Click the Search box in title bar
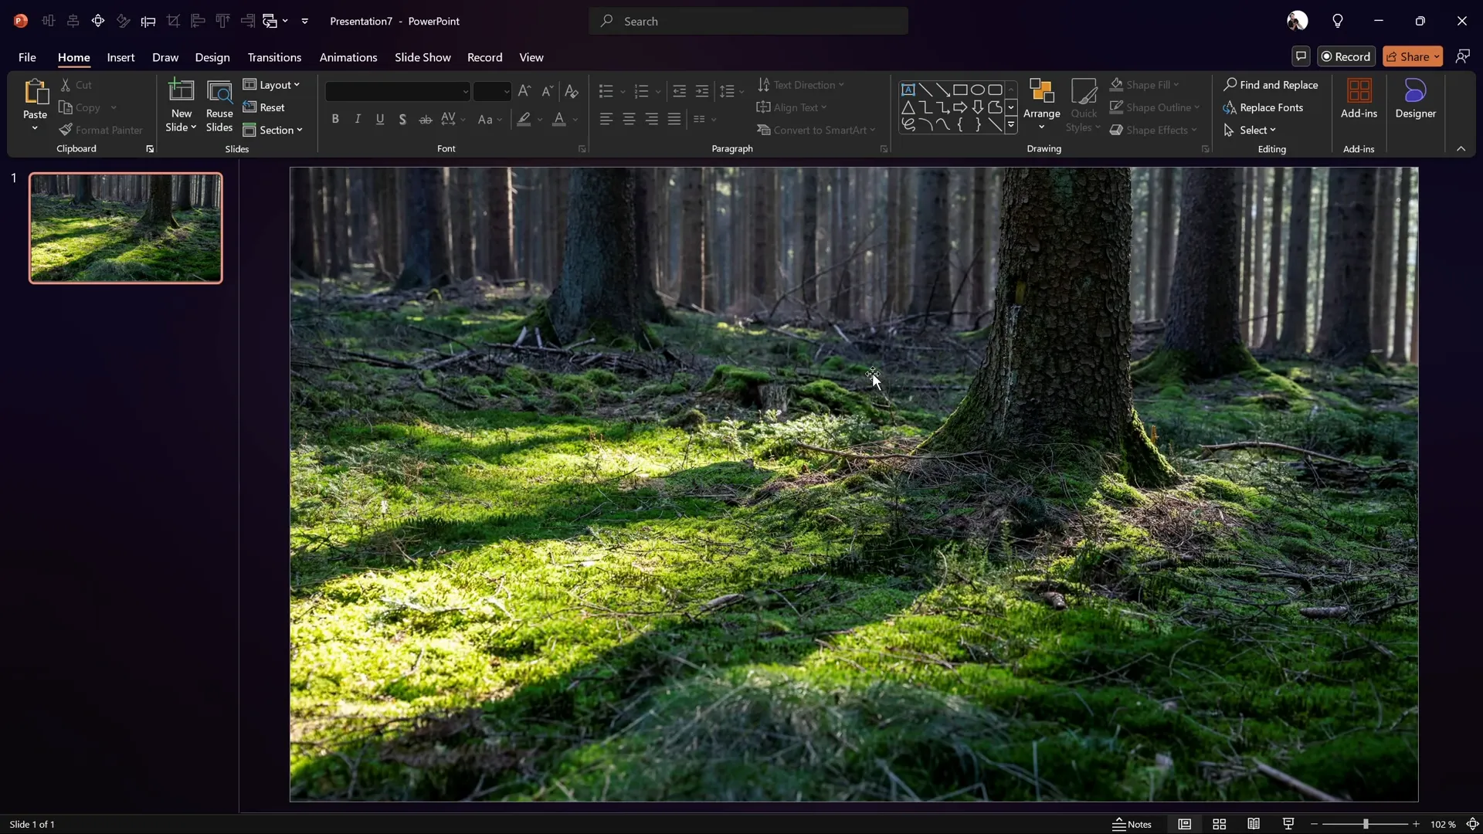The height and width of the screenshot is (834, 1483). (748, 21)
